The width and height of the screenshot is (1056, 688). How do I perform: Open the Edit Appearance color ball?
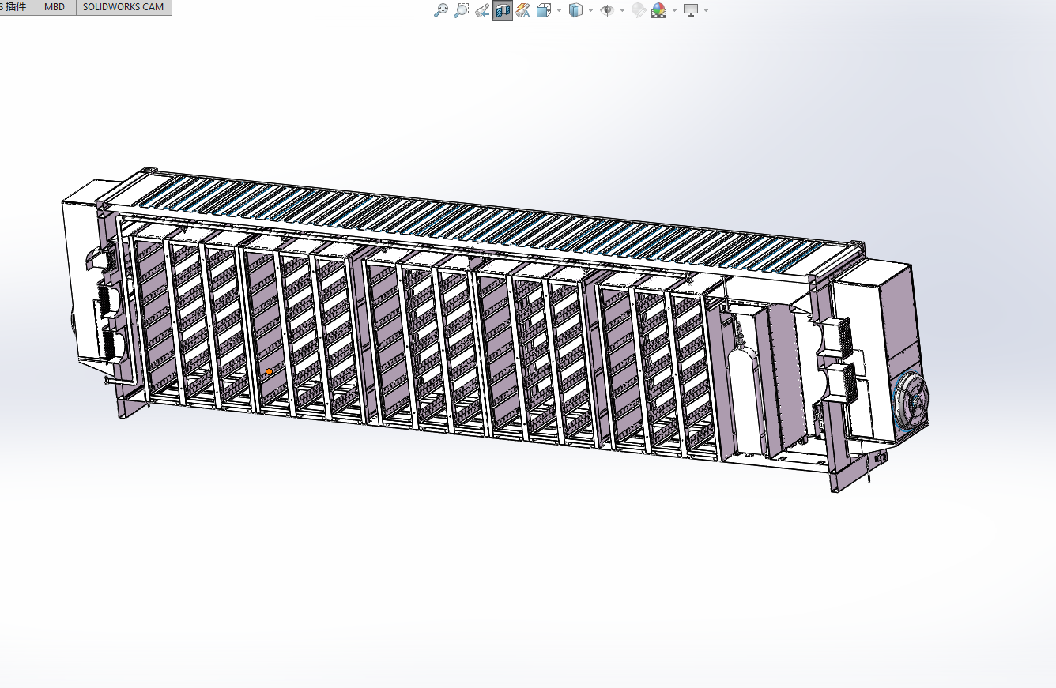(x=639, y=10)
